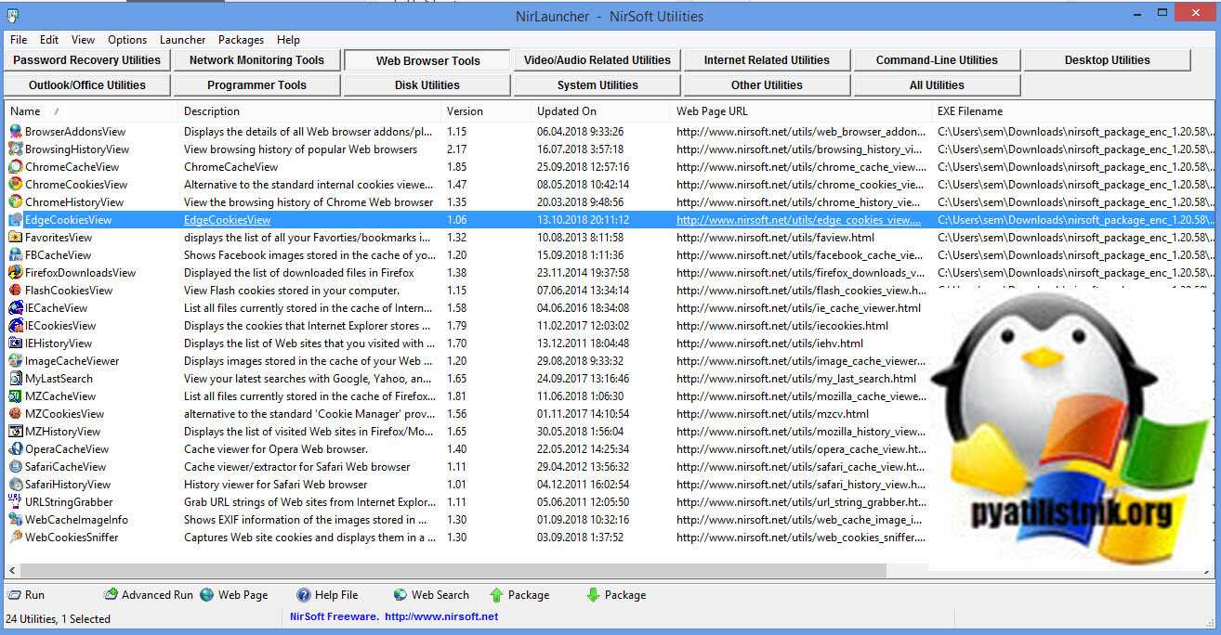Viewport: 1221px width, 635px height.
Task: Show the All Utilities category
Action: point(937,85)
